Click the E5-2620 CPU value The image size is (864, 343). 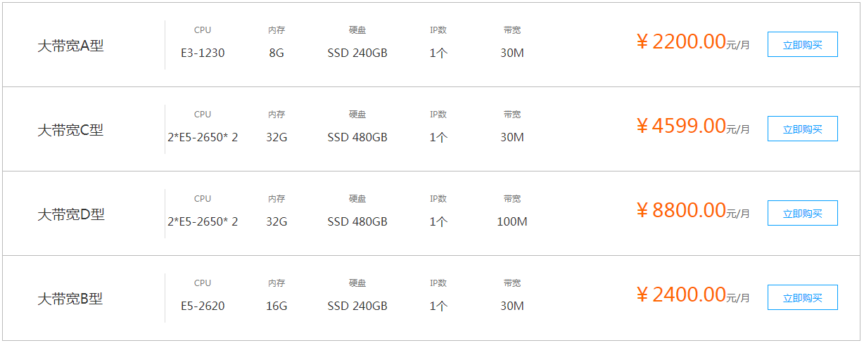[203, 306]
